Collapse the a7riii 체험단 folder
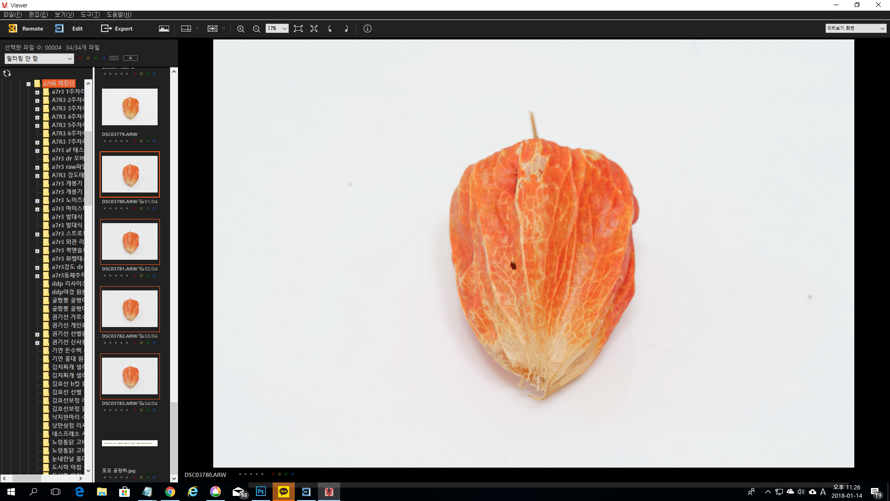 pyautogui.click(x=29, y=84)
